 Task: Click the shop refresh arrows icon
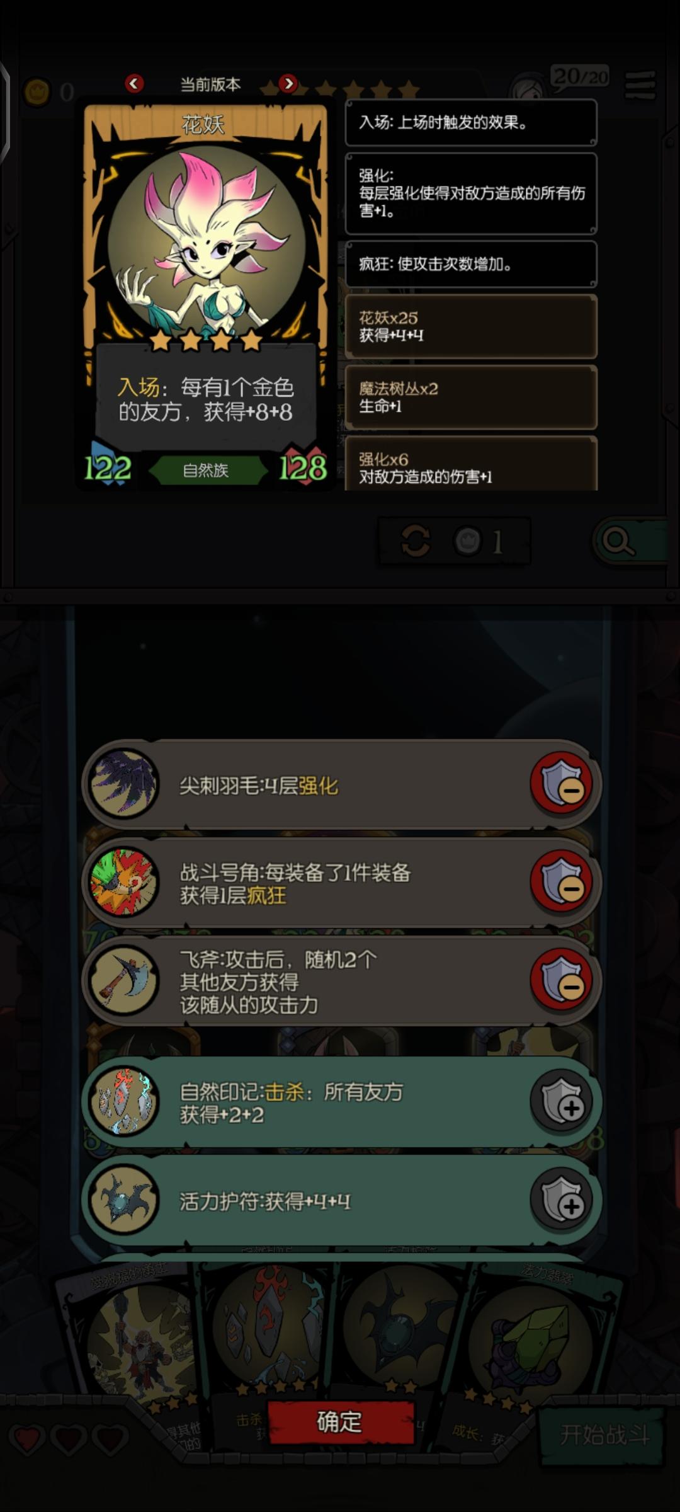pos(416,541)
